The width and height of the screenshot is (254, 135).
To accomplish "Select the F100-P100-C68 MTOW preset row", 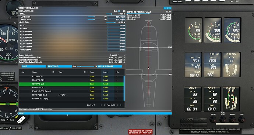I will [72, 95].
